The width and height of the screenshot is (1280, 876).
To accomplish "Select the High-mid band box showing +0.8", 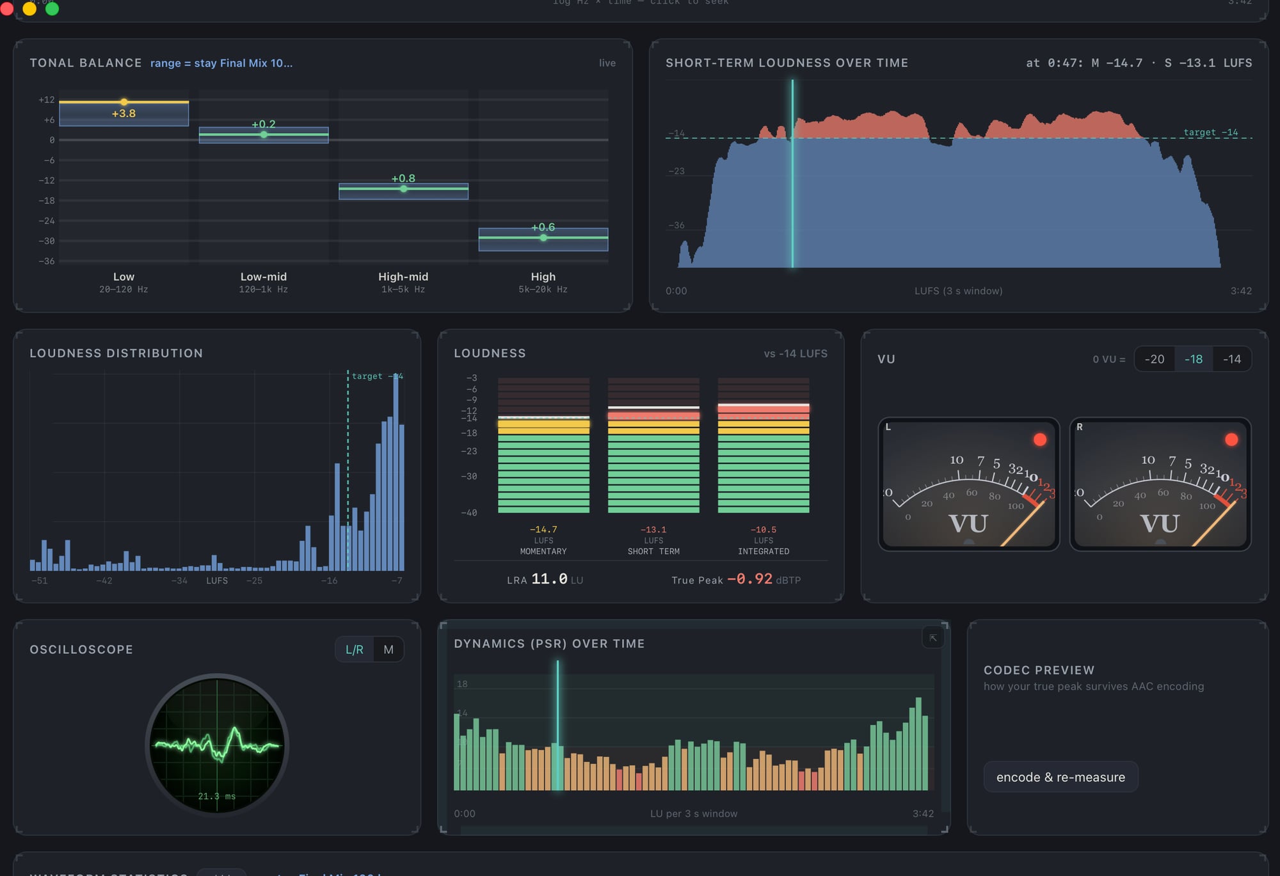I will [x=403, y=191].
